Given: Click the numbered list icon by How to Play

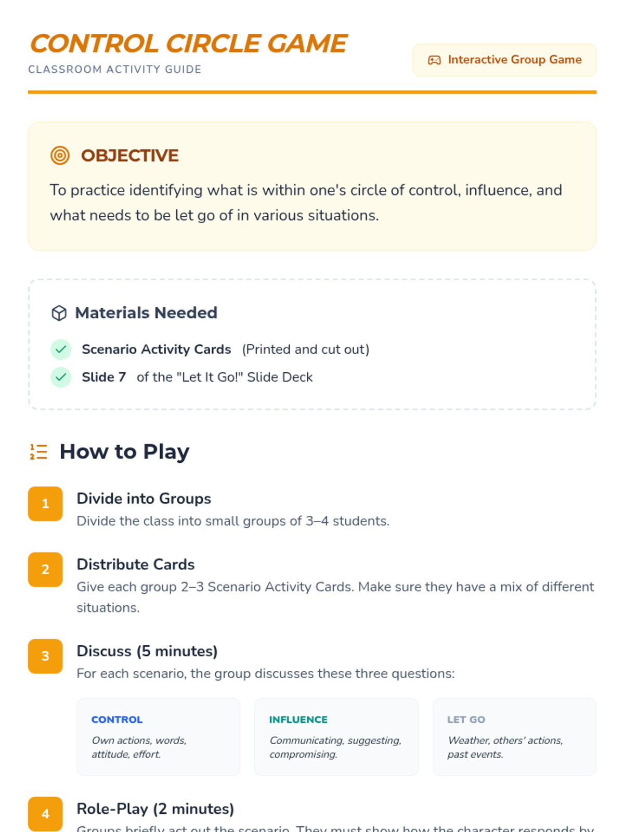Looking at the screenshot, I should click(x=38, y=452).
